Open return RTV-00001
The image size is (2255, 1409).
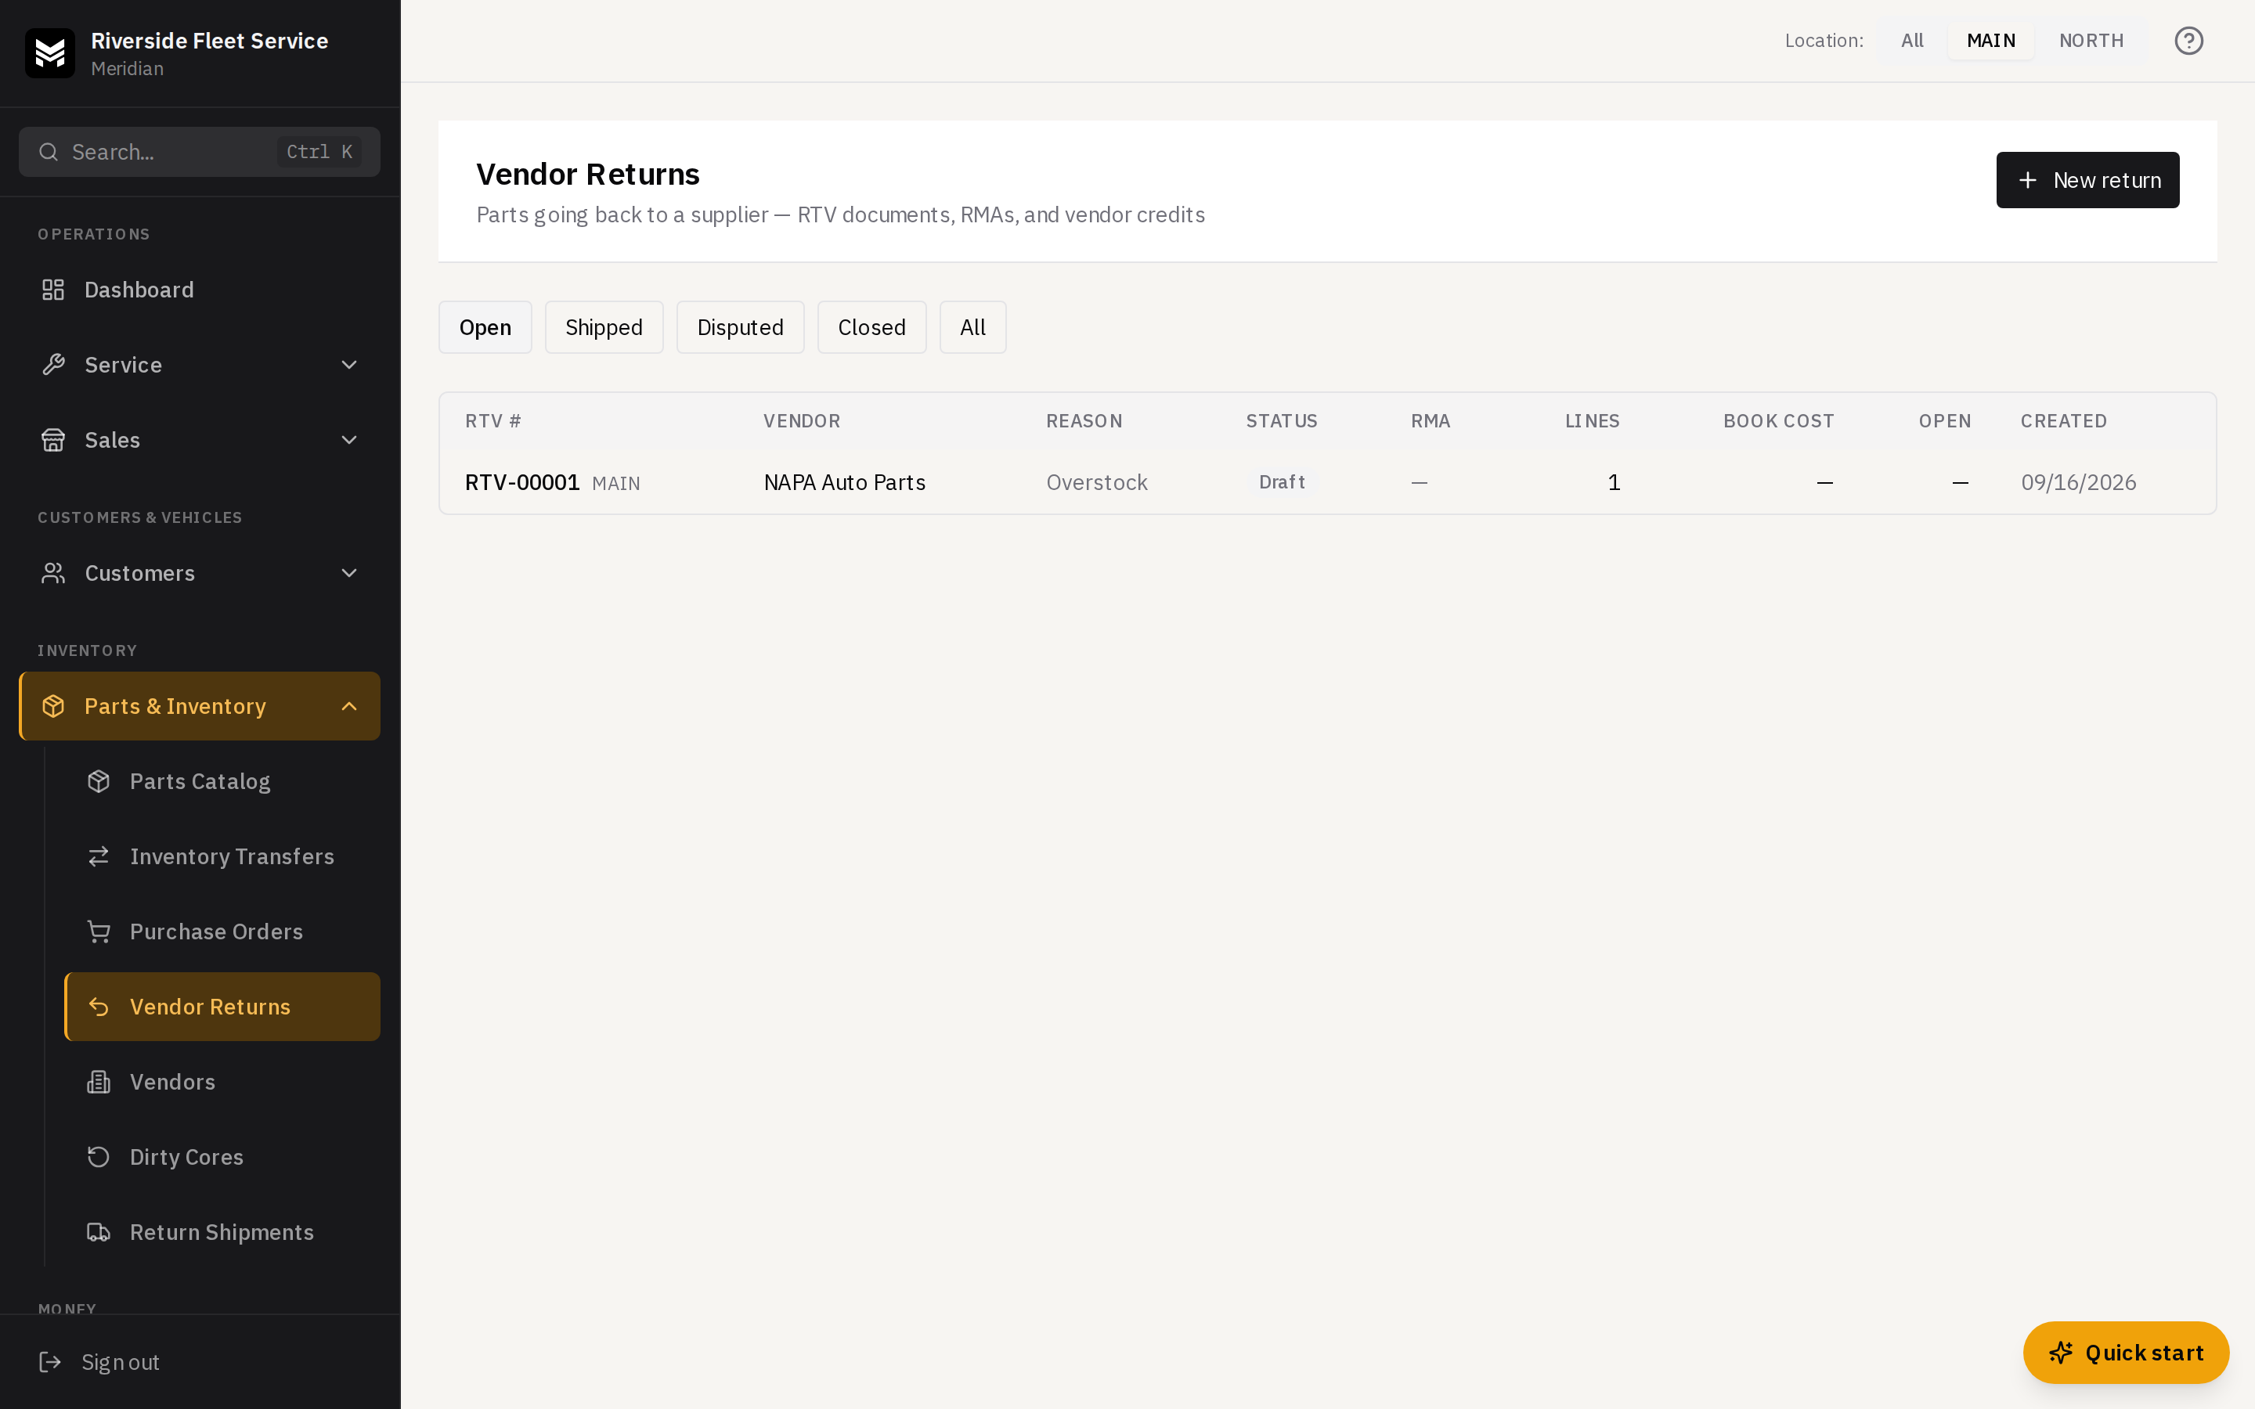click(x=521, y=481)
